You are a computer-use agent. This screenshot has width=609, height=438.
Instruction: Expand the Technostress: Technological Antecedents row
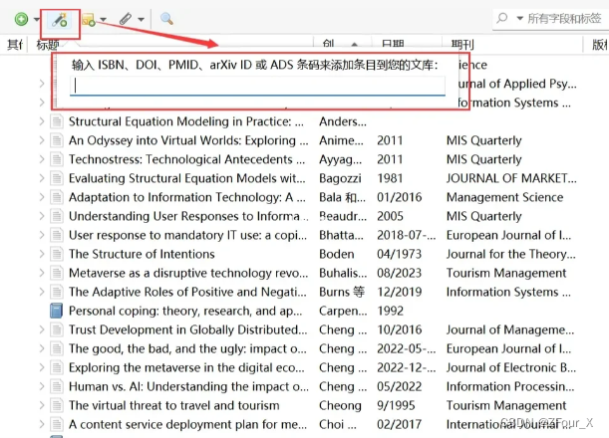(x=42, y=159)
